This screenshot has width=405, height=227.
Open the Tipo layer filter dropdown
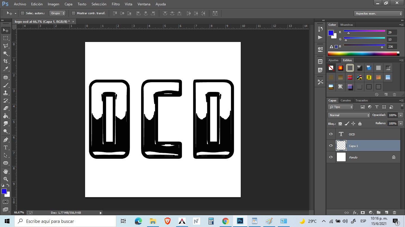tap(341, 107)
